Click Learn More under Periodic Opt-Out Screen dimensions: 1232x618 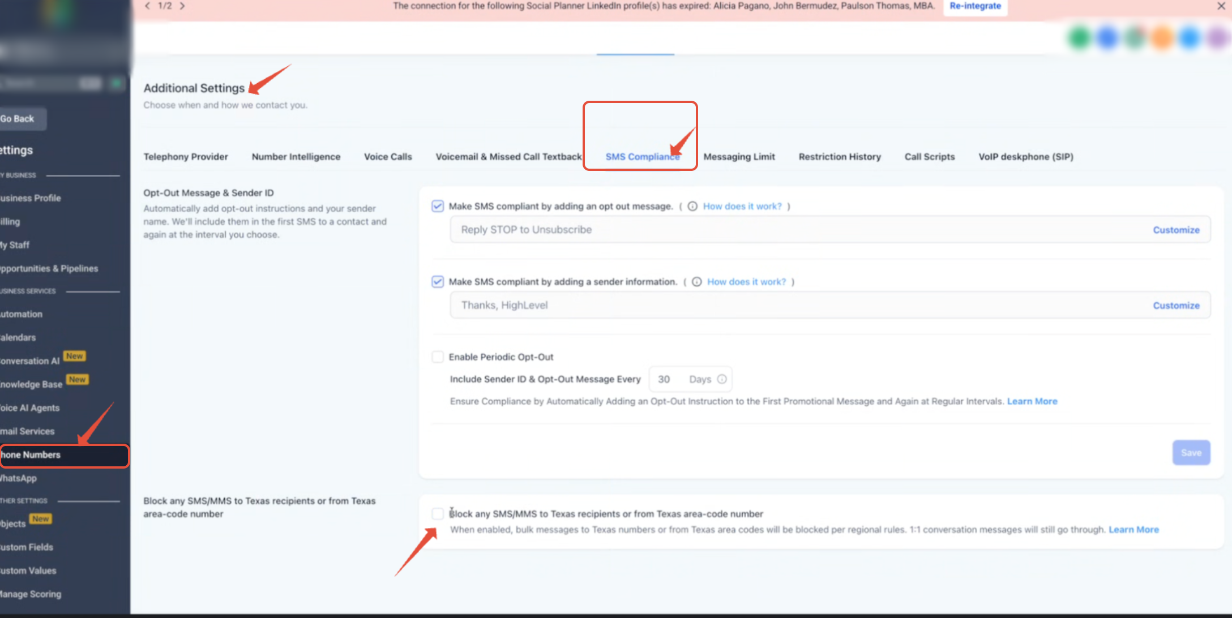(1032, 401)
